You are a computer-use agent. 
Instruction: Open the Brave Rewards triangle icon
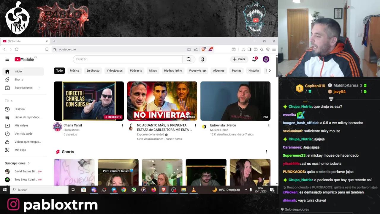(x=210, y=49)
